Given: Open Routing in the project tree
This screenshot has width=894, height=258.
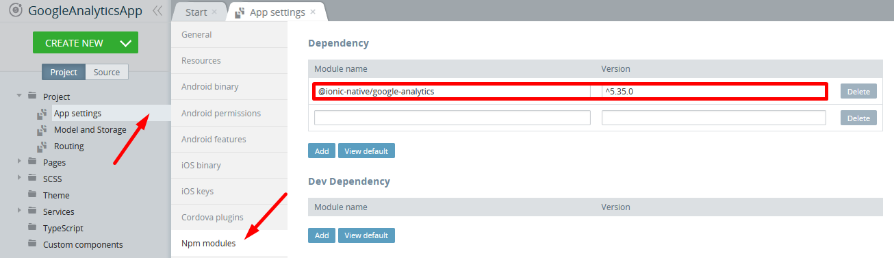Looking at the screenshot, I should pyautogui.click(x=68, y=146).
